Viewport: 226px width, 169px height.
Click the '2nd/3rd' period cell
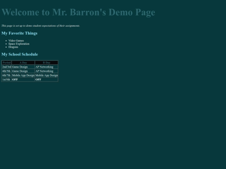7,67
